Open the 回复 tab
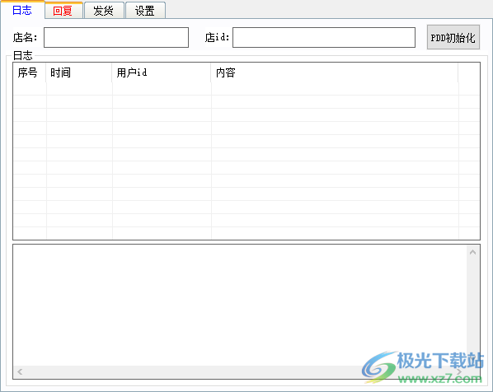 coord(63,11)
